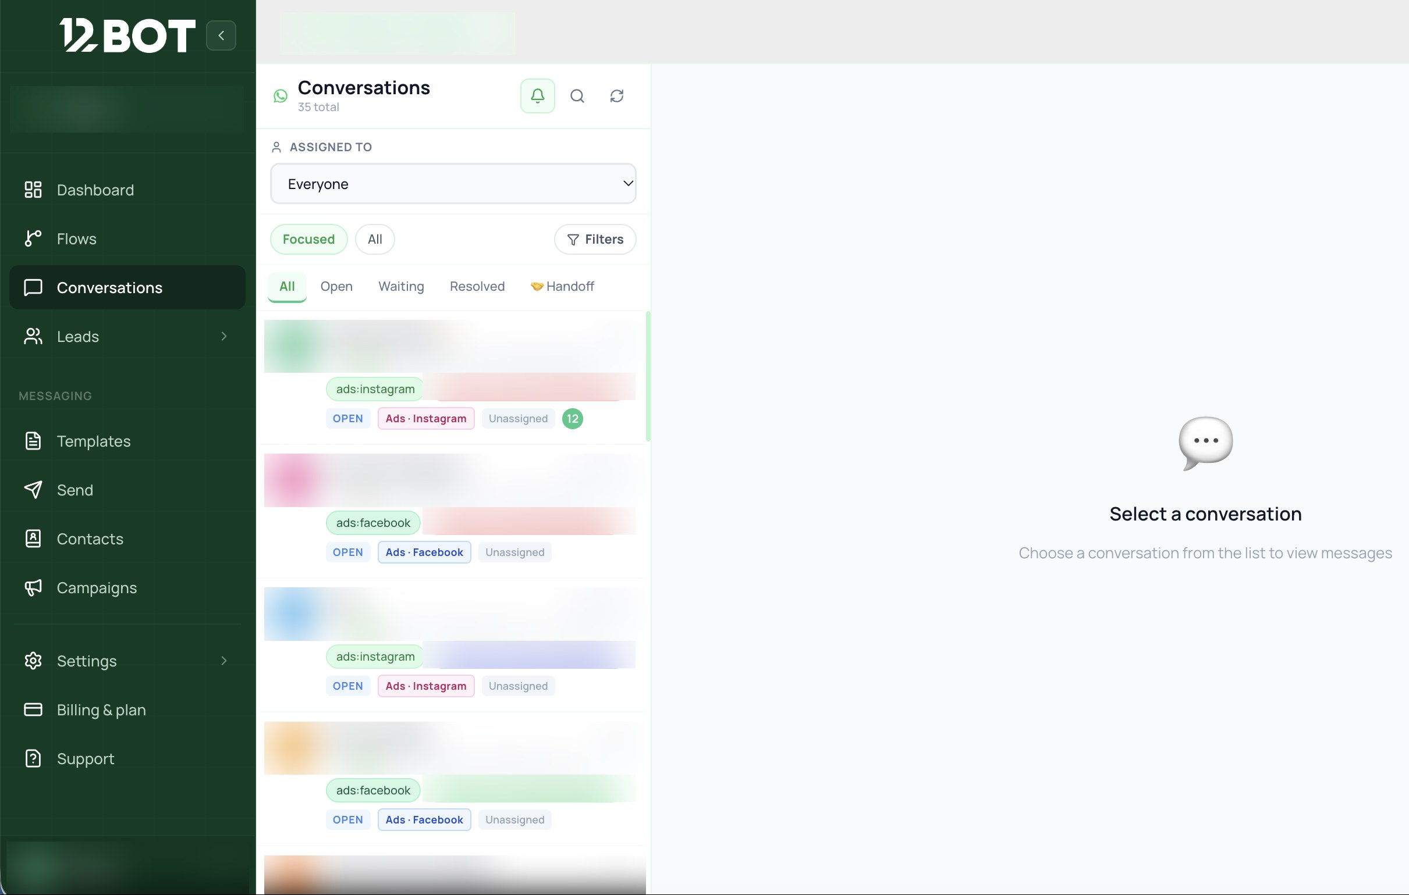Open the Filters button
This screenshot has width=1409, height=895.
[594, 239]
